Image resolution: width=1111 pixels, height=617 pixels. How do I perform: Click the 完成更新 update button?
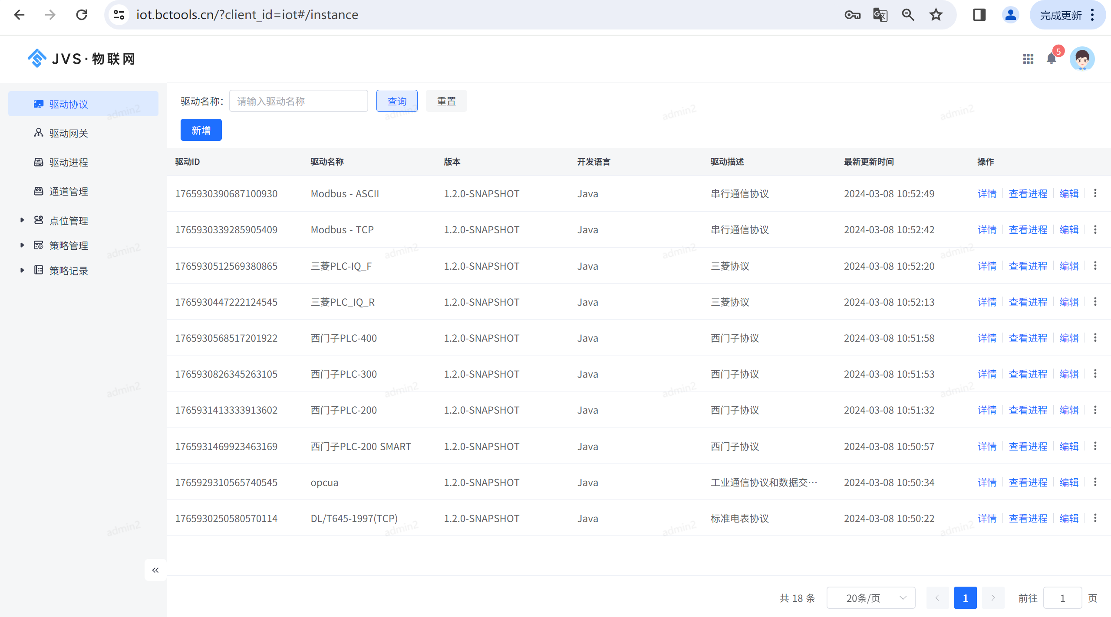click(1067, 15)
